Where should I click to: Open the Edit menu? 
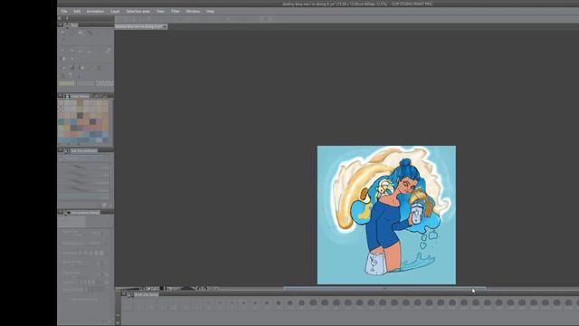click(x=77, y=12)
